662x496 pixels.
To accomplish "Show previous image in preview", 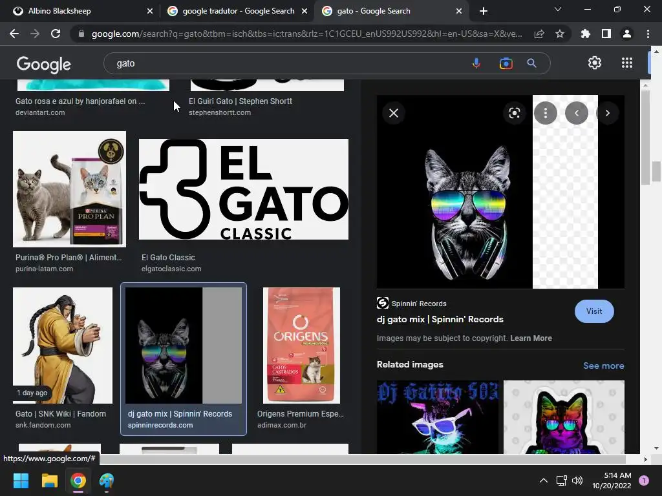I will click(x=577, y=113).
